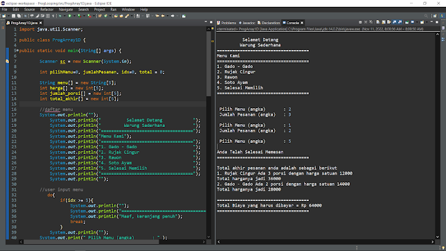446x251 pixels.
Task: Open the Back history dropdown arrow
Action: point(168,16)
